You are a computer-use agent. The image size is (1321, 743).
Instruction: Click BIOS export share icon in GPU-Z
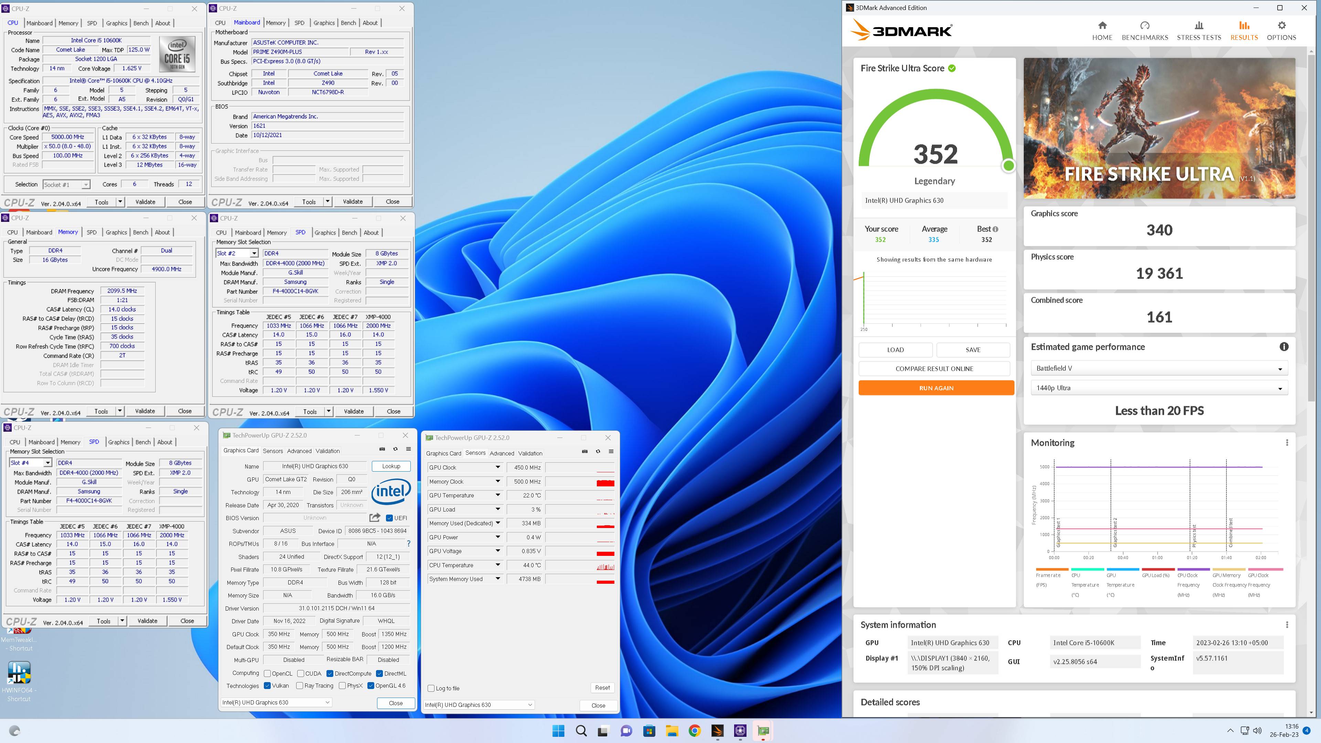(x=375, y=517)
